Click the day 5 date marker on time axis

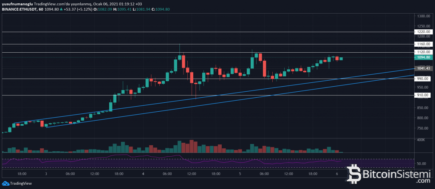240,174
